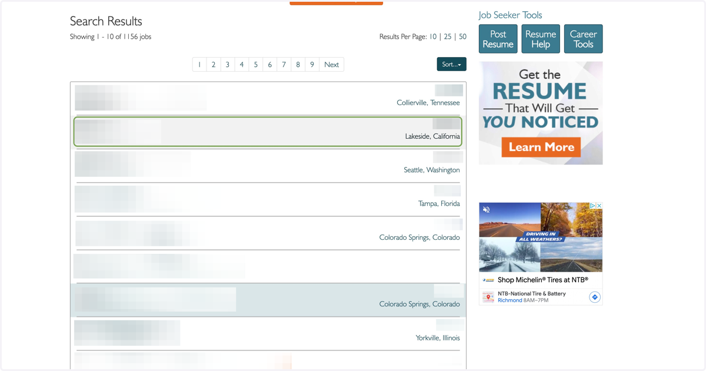Open the Sort dropdown
This screenshot has height=371, width=706.
(451, 64)
